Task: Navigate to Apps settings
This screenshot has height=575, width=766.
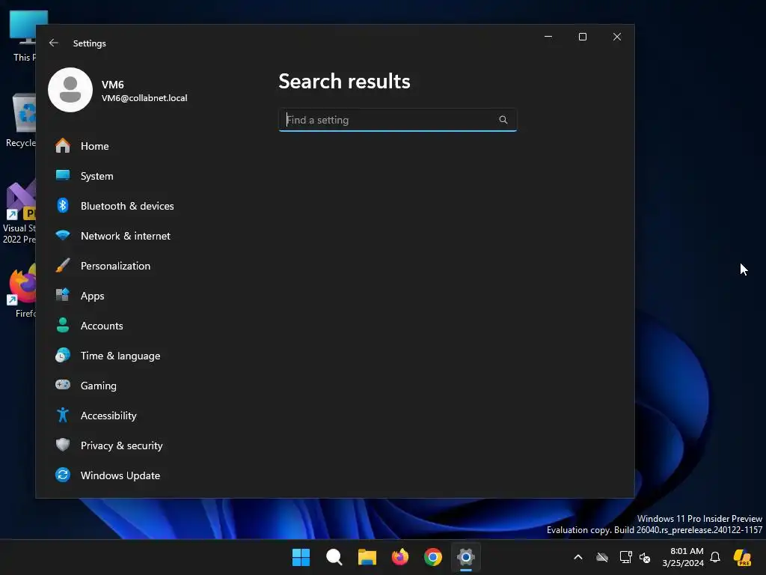Action: pyautogui.click(x=92, y=296)
